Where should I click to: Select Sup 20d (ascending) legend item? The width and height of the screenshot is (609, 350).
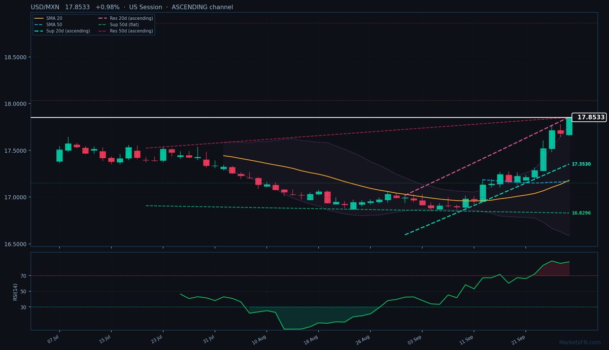pos(62,31)
